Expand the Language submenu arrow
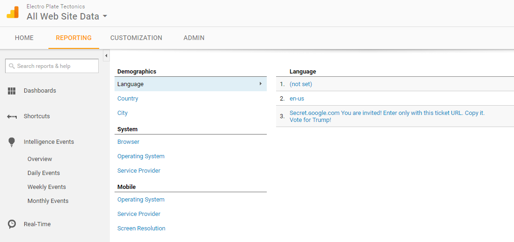Screen dimensions: 514x242 pyautogui.click(x=260, y=84)
